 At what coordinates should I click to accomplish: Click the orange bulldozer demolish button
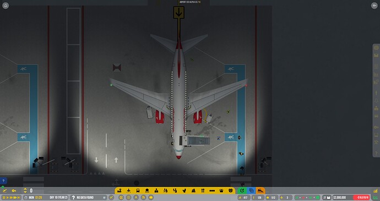[260, 191]
